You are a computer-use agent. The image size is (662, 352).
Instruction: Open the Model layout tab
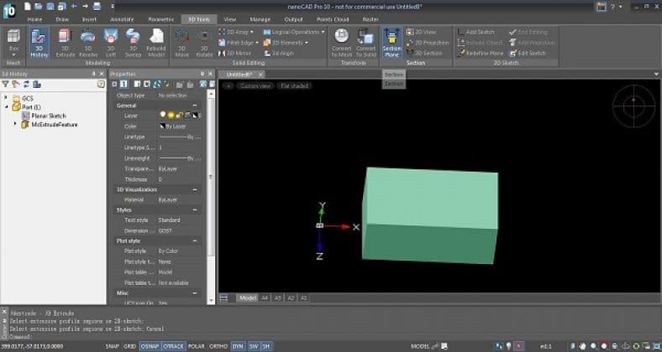246,298
